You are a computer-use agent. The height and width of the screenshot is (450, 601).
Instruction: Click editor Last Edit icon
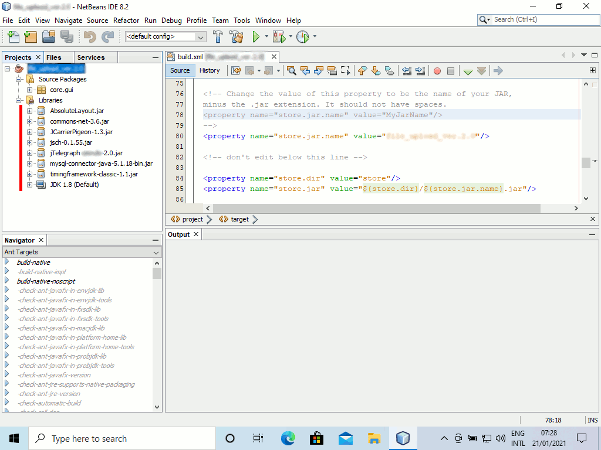236,71
